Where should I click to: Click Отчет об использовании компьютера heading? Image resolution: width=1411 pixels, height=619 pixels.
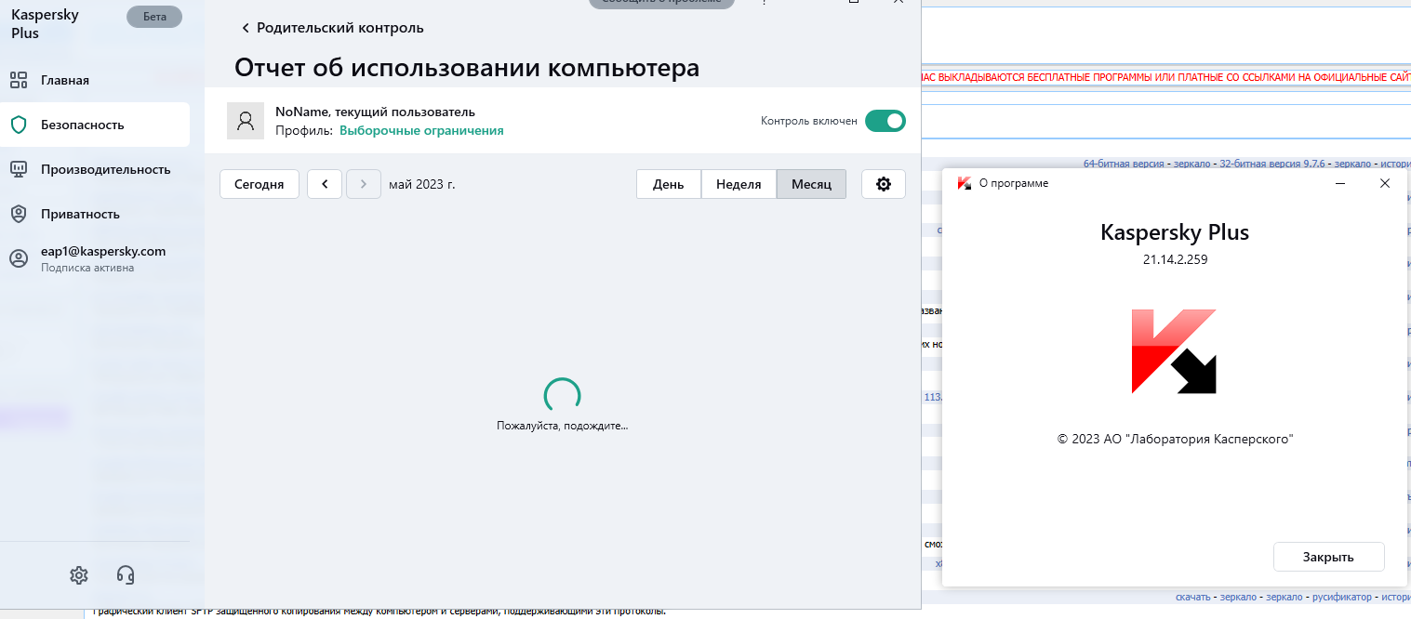[x=467, y=68]
